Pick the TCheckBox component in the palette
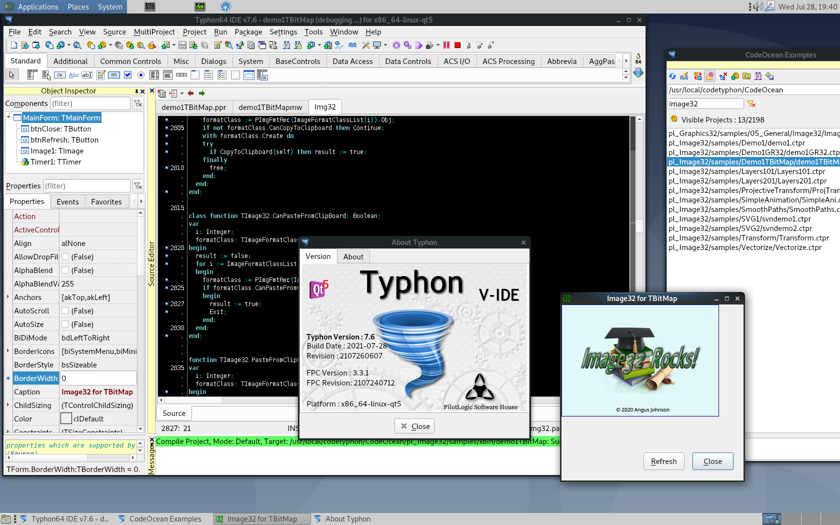Viewport: 840px width, 525px height. [x=127, y=75]
